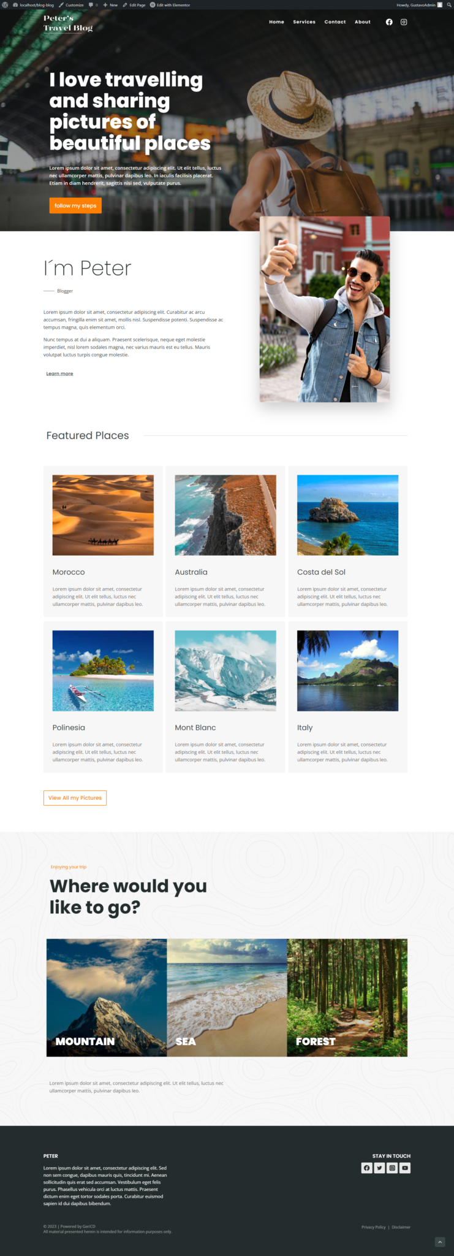Open the Morocco desert thumbnail
454x1256 pixels.
coord(103,515)
